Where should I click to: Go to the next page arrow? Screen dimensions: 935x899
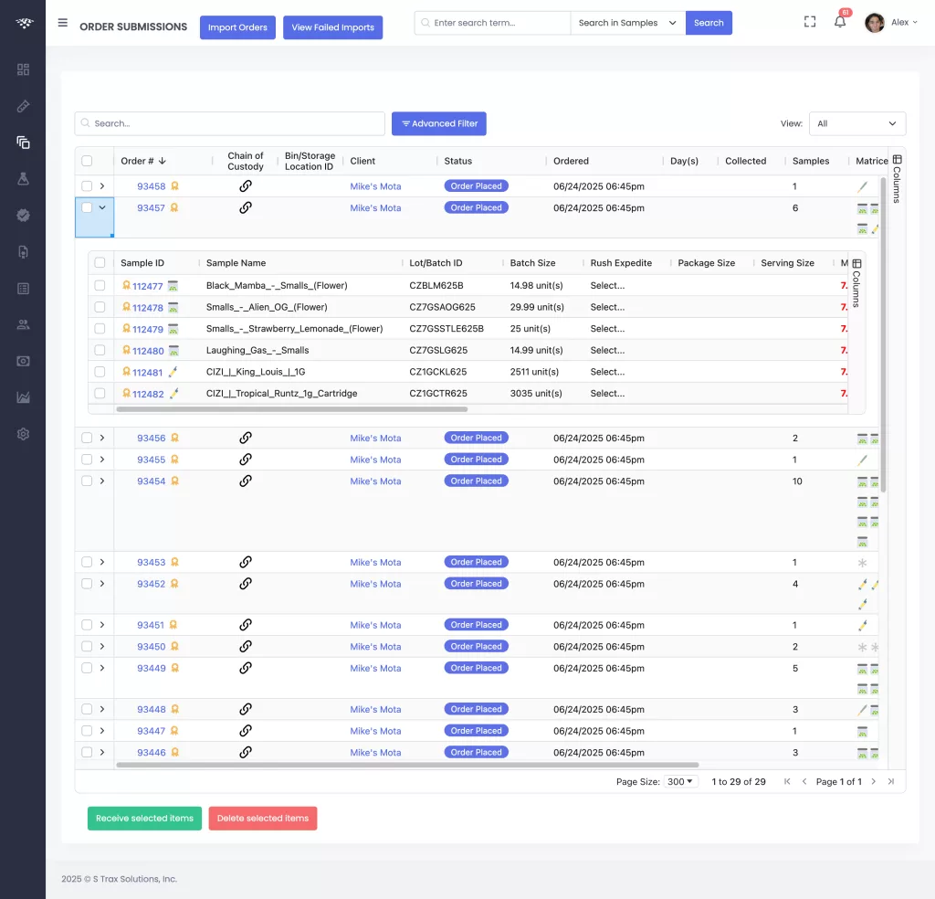874,781
